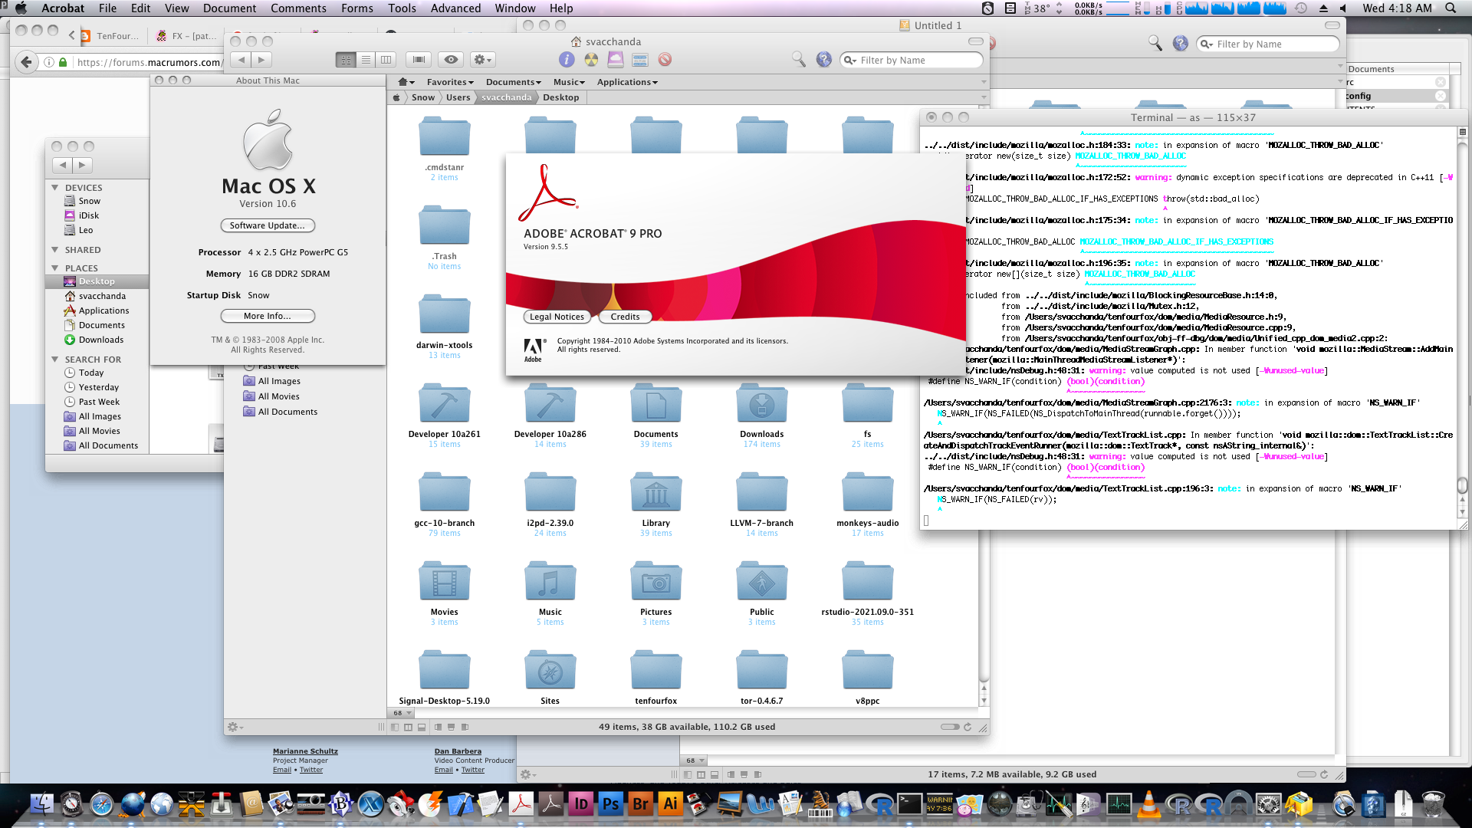1472x828 pixels.
Task: Launch VLC from the Dock
Action: point(1148,804)
